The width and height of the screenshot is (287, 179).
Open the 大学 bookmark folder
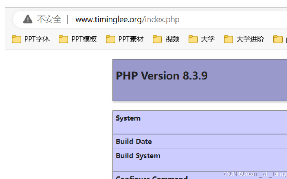click(201, 39)
